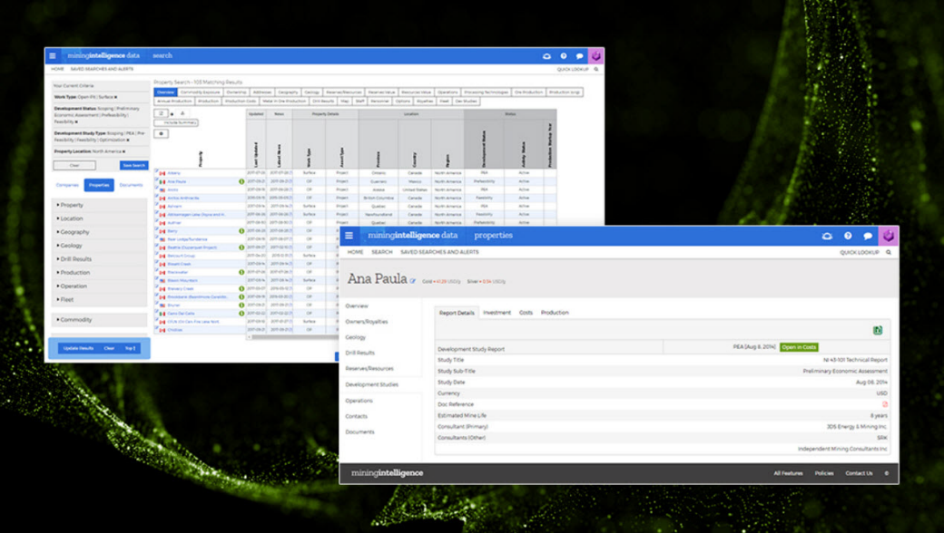Switch to the Investment tab

tap(497, 313)
